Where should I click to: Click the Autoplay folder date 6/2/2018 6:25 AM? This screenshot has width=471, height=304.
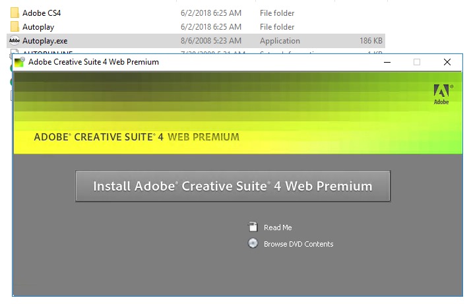tap(211, 27)
